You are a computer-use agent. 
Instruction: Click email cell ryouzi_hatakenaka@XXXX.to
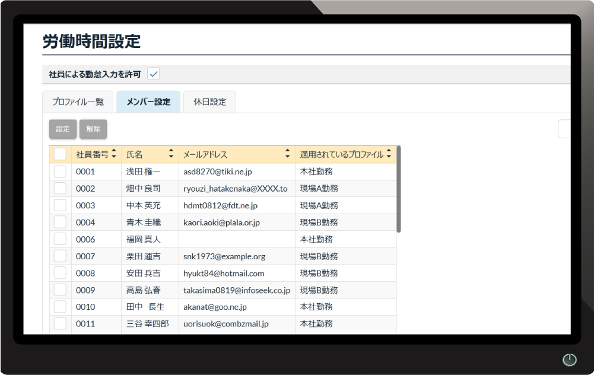click(x=235, y=189)
